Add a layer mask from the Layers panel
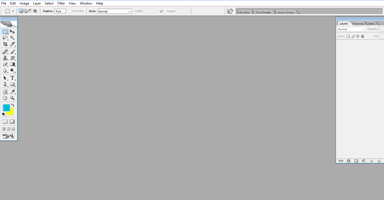 pyautogui.click(x=356, y=161)
